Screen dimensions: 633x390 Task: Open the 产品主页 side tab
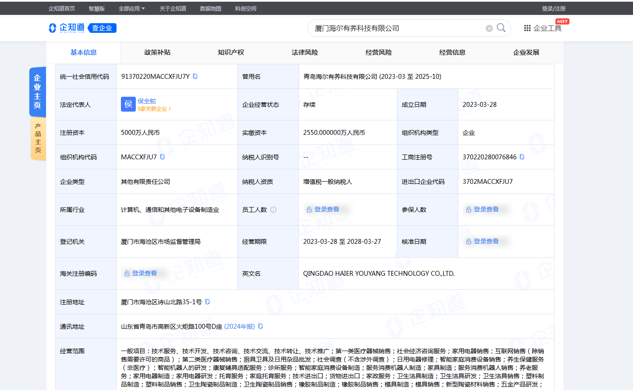point(38,138)
